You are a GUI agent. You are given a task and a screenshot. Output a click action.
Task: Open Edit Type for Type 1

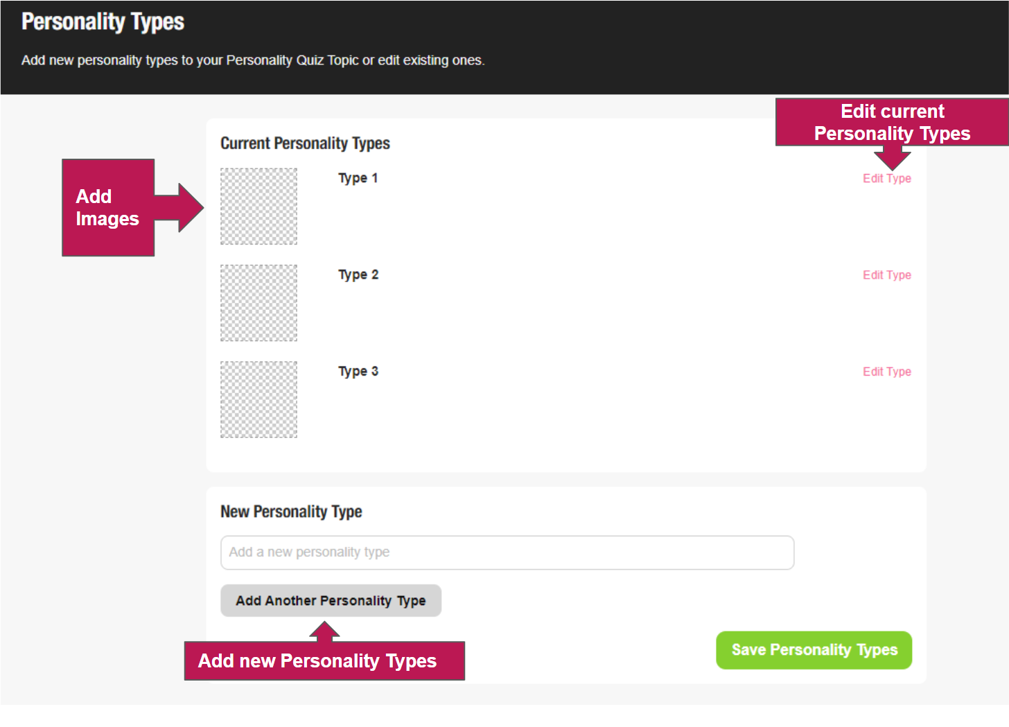tap(886, 178)
